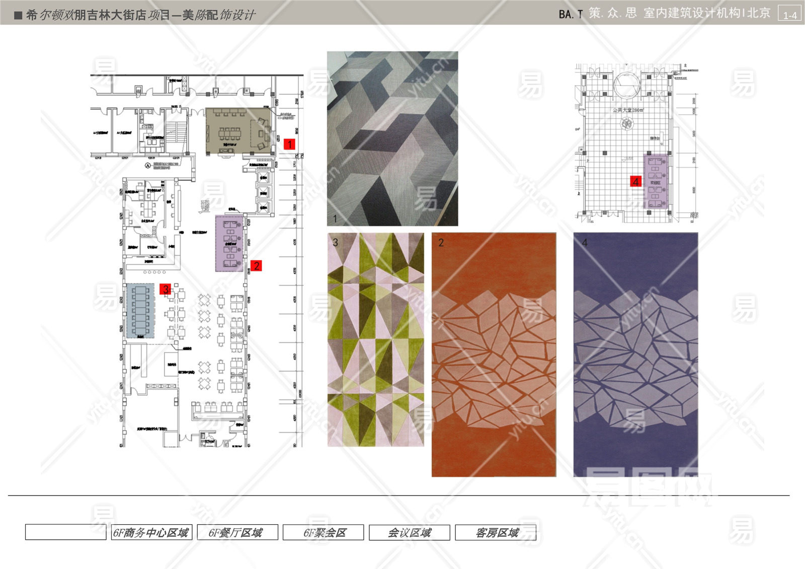Open the orange cracked-pattern carpet image
805x569 pixels.
tap(494, 354)
